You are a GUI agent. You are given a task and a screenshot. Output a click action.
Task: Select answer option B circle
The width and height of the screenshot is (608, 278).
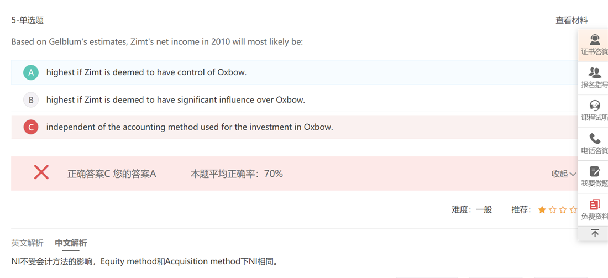tap(31, 100)
